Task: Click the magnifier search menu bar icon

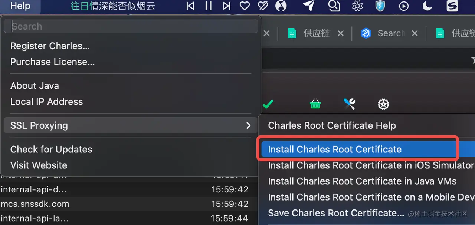Action: pyautogui.click(x=334, y=6)
